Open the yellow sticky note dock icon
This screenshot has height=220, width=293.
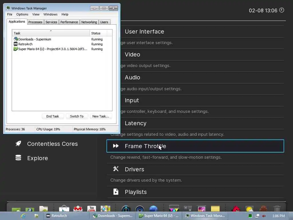[215, 209]
